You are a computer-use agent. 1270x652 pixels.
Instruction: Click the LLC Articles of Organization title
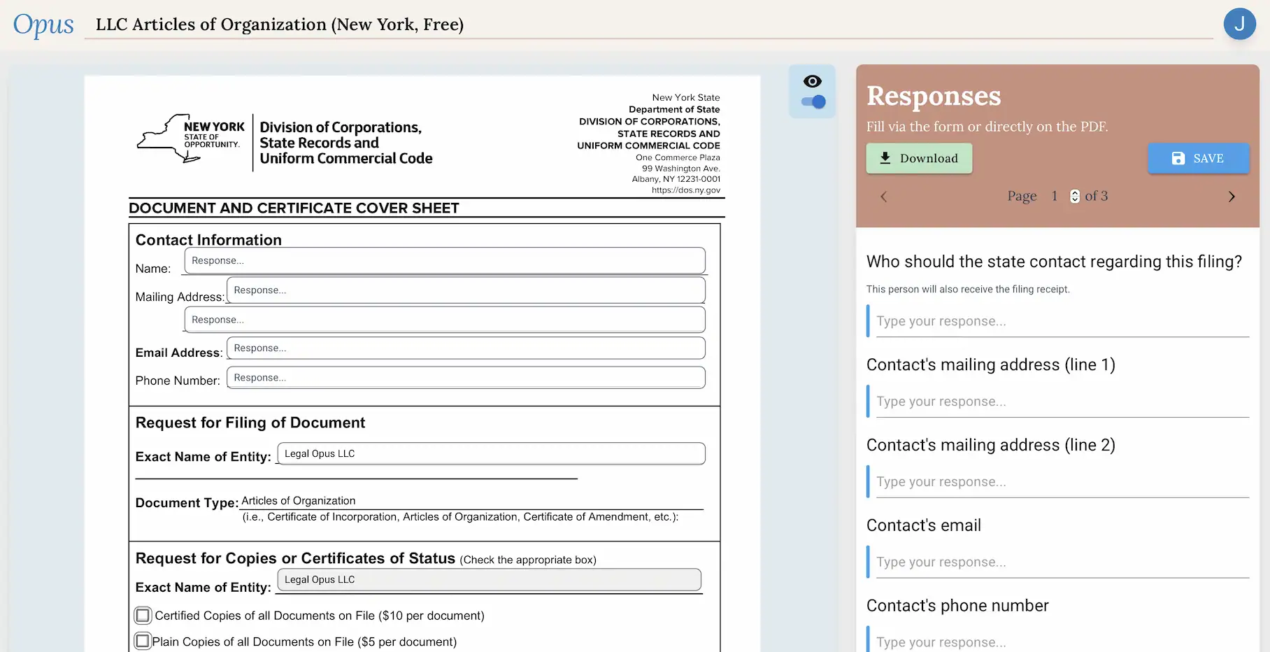click(279, 24)
